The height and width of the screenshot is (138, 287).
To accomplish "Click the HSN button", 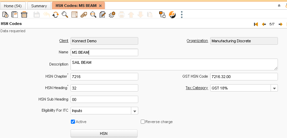I will [x=104, y=133].
